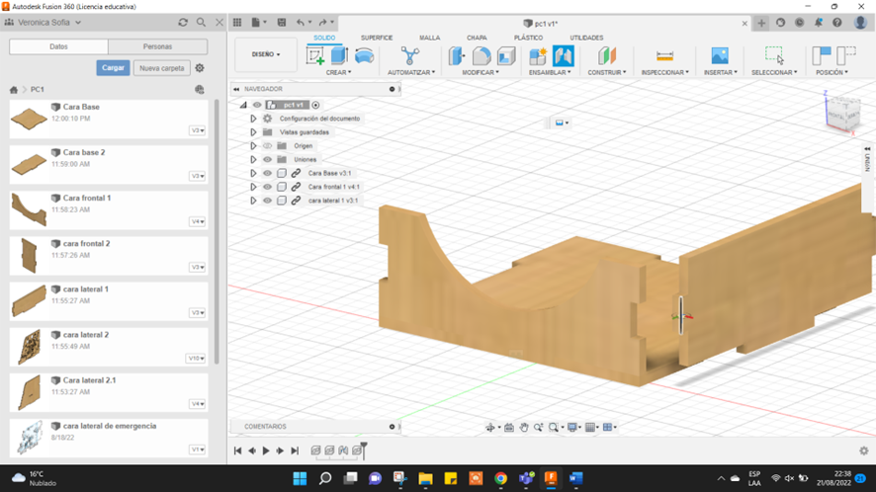Go to the PC1 breadcrumb folder
This screenshot has width=876, height=492.
pos(38,89)
